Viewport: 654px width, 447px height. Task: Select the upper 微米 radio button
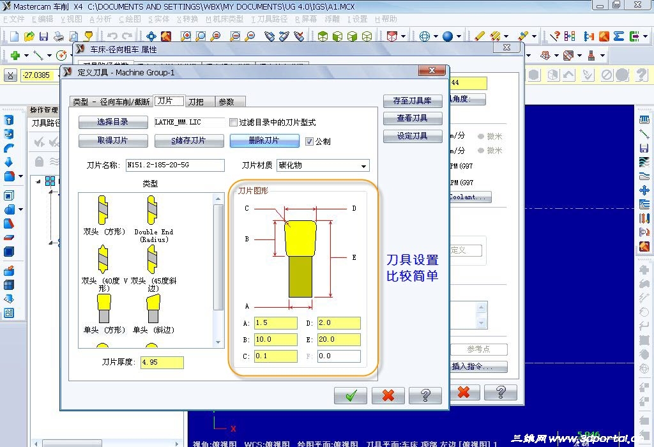tap(480, 137)
